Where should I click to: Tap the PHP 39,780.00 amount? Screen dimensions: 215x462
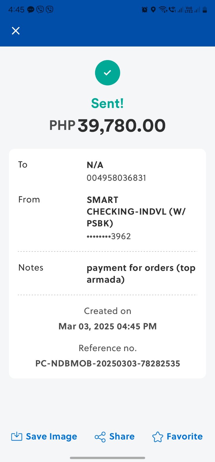(108, 126)
